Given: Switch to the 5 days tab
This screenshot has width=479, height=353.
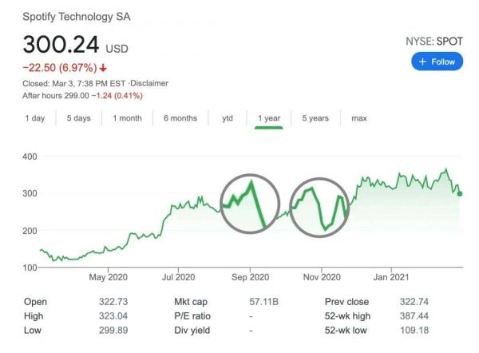Looking at the screenshot, I should click(x=78, y=118).
